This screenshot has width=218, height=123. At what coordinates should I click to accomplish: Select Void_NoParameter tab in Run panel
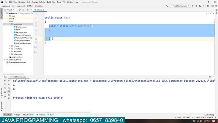pos(19,77)
